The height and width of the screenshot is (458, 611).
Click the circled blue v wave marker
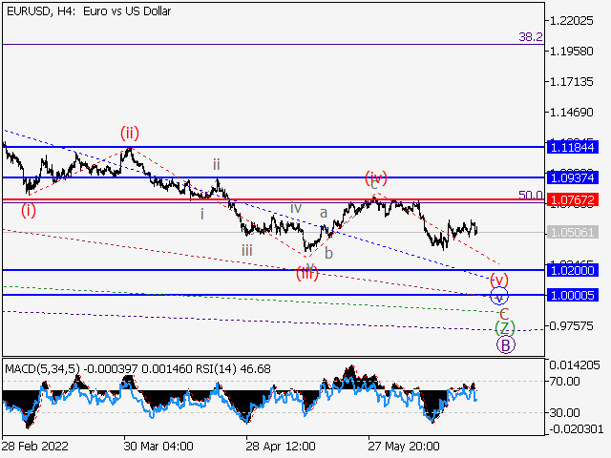click(x=498, y=296)
